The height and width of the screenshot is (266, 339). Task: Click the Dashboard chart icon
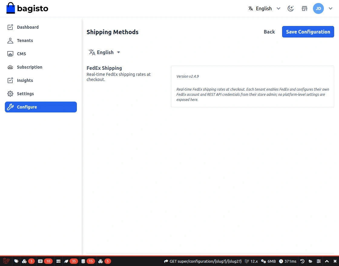[x=10, y=27]
